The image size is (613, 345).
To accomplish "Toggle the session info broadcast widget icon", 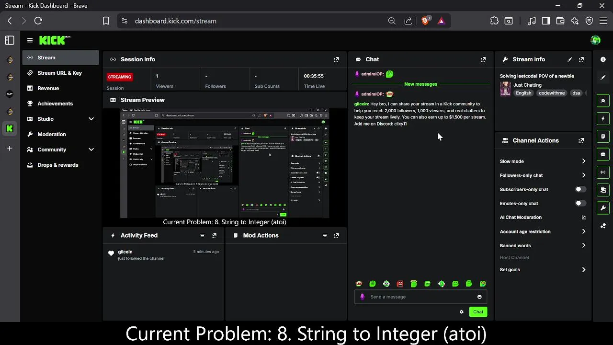I will pos(603,172).
